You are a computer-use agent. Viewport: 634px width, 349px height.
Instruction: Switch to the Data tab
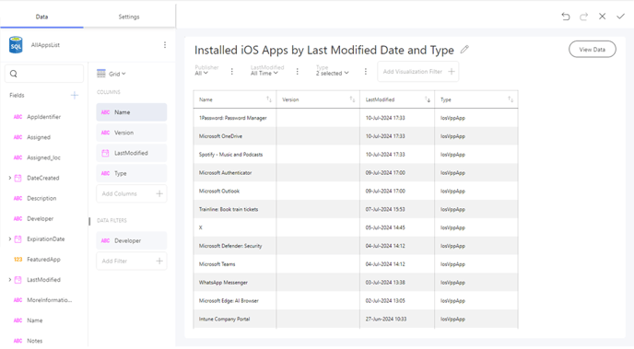41,17
